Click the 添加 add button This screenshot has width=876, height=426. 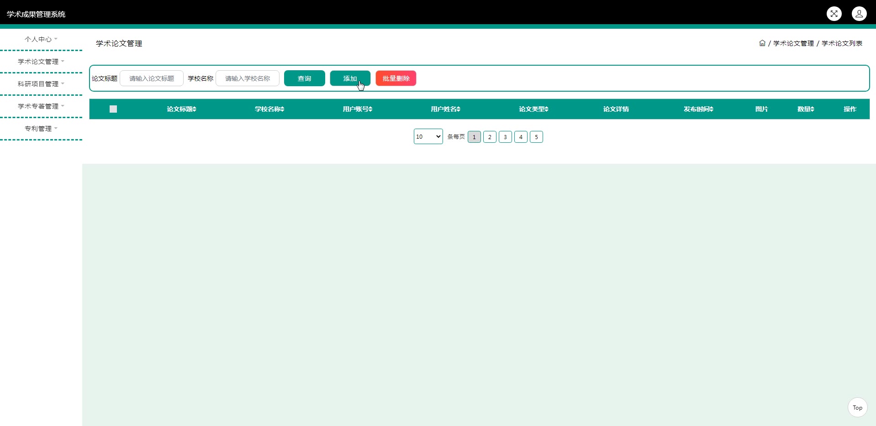(x=350, y=78)
